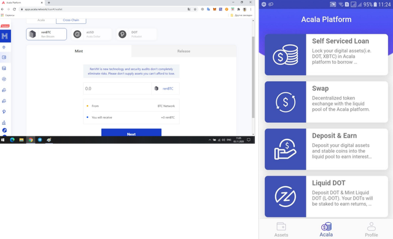
Task: Open Telegram on the taskbar
Action: 40,140
